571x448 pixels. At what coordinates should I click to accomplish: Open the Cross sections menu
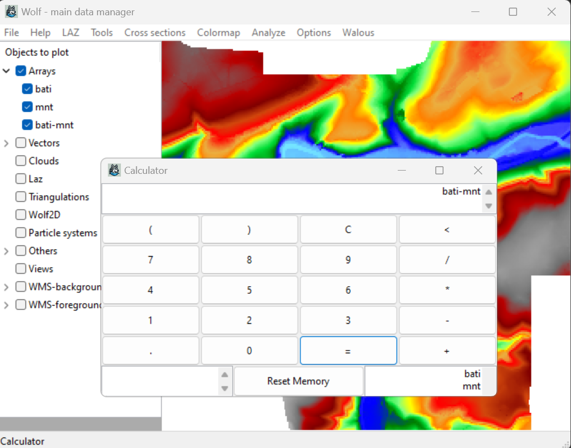[155, 33]
